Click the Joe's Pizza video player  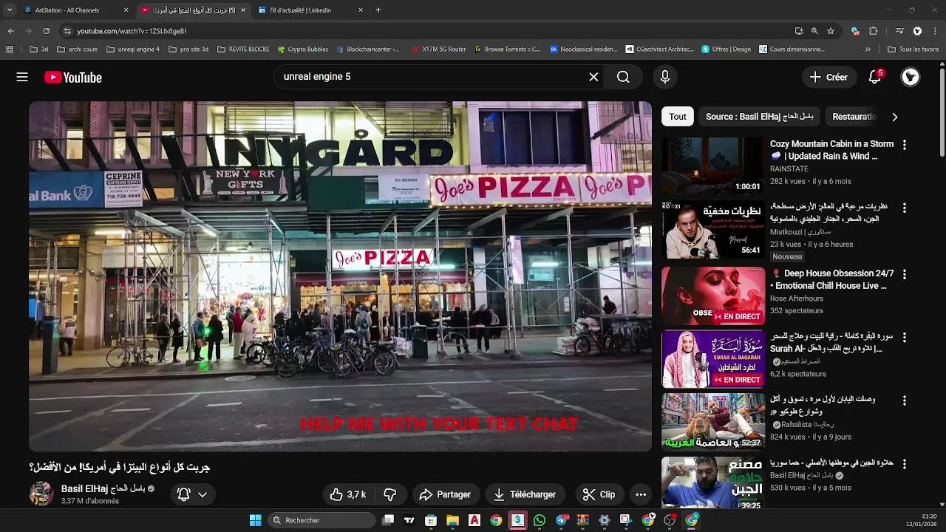click(340, 276)
